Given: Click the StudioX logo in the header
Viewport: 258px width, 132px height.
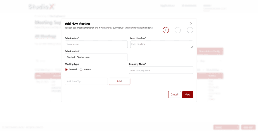Looking at the screenshot, I should click(x=42, y=7).
